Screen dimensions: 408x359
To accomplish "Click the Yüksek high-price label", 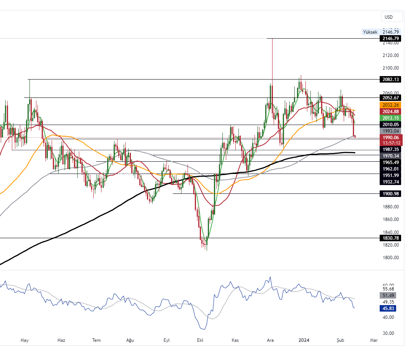I will (x=370, y=32).
